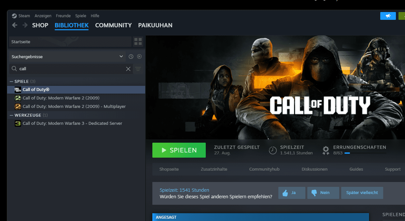Open the Freunde menu
Screen dimensions: 405x221
pyautogui.click(x=63, y=16)
